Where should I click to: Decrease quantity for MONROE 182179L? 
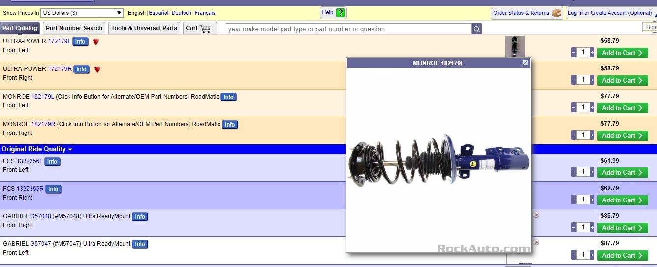click(573, 107)
